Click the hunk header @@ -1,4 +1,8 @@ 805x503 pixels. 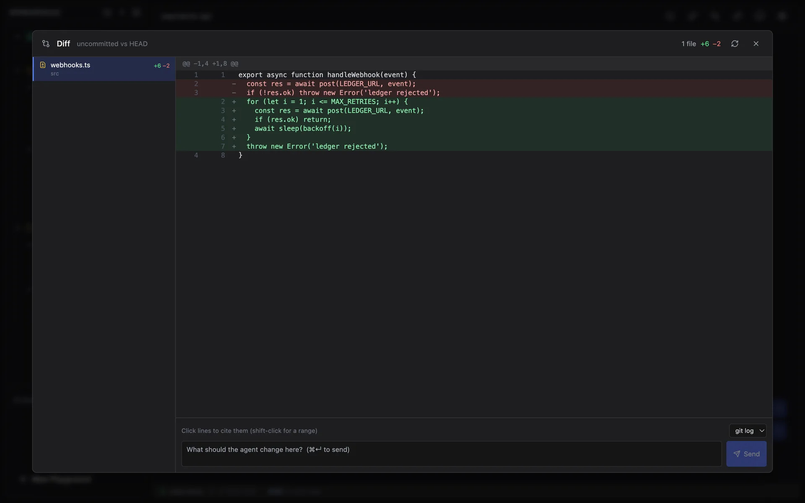[474, 64]
